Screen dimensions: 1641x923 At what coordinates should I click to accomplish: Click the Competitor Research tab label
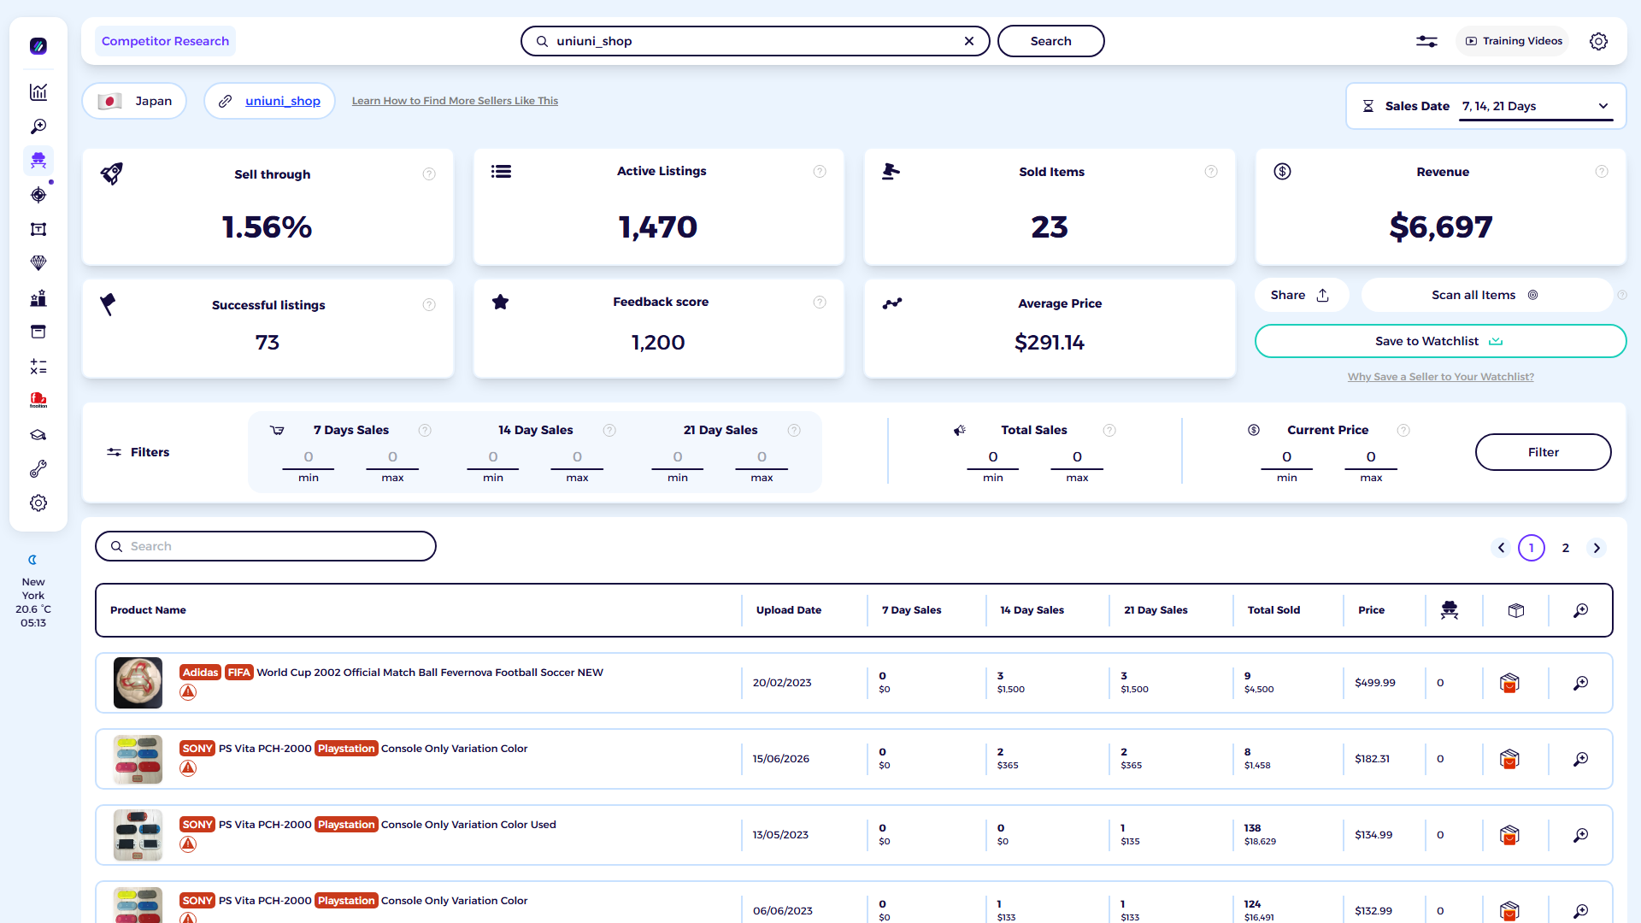pyautogui.click(x=165, y=41)
